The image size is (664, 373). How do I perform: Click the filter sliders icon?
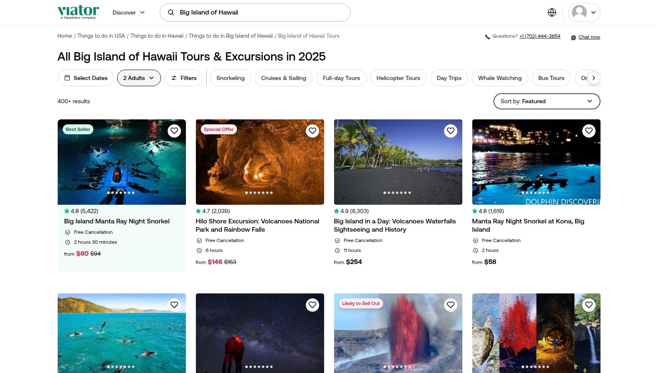174,78
